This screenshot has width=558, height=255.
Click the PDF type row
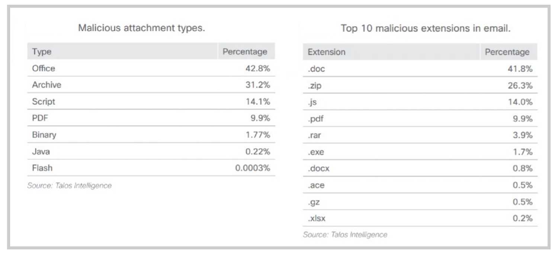pyautogui.click(x=151, y=118)
